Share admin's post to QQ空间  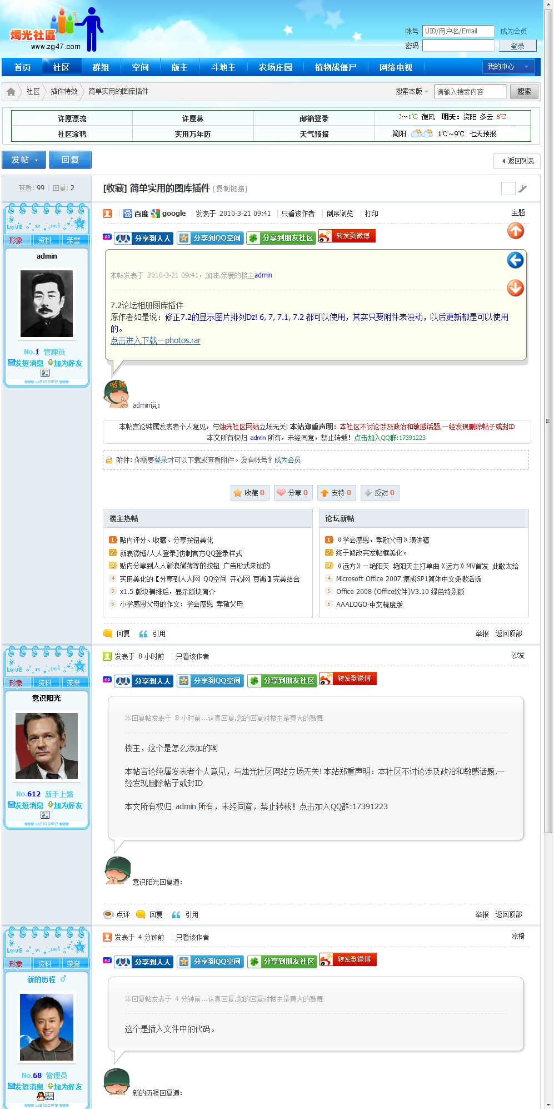210,238
